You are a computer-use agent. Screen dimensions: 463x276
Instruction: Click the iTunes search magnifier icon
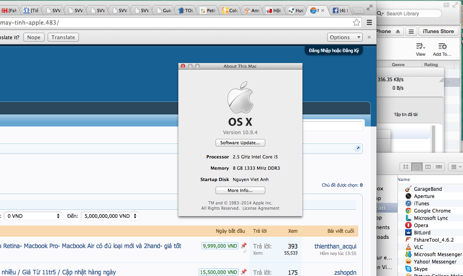click(381, 14)
